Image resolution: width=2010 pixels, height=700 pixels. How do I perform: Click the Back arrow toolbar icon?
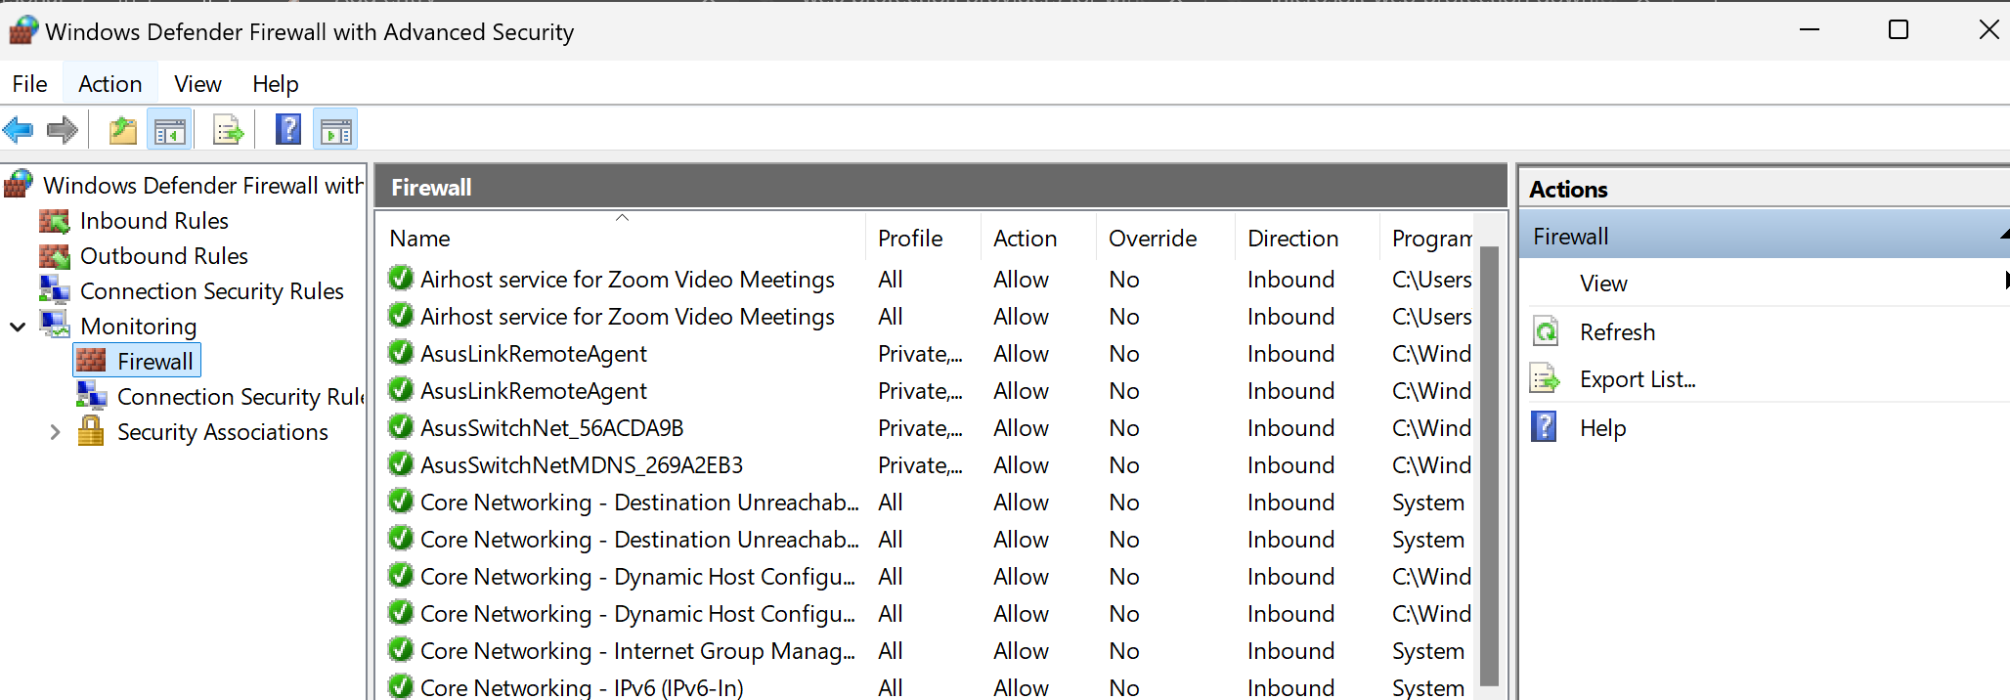[19, 129]
